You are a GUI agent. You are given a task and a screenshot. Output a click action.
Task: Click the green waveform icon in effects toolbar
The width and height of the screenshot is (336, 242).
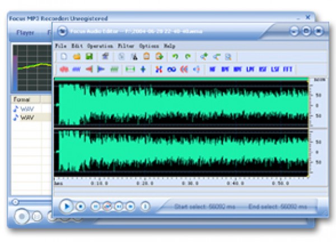coord(114,69)
